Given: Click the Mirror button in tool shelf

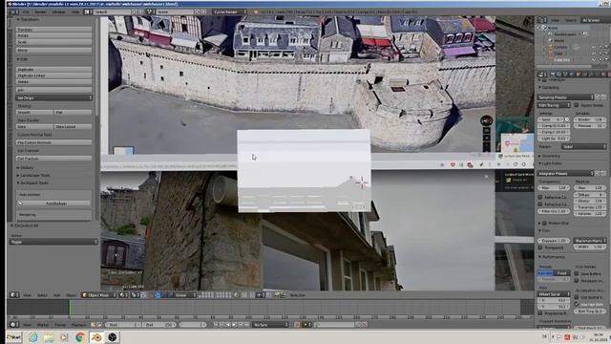Looking at the screenshot, I should coord(53,50).
